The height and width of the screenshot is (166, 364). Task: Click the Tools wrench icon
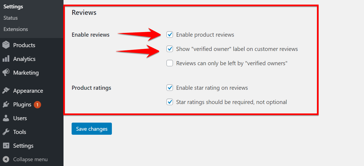pos(6,132)
